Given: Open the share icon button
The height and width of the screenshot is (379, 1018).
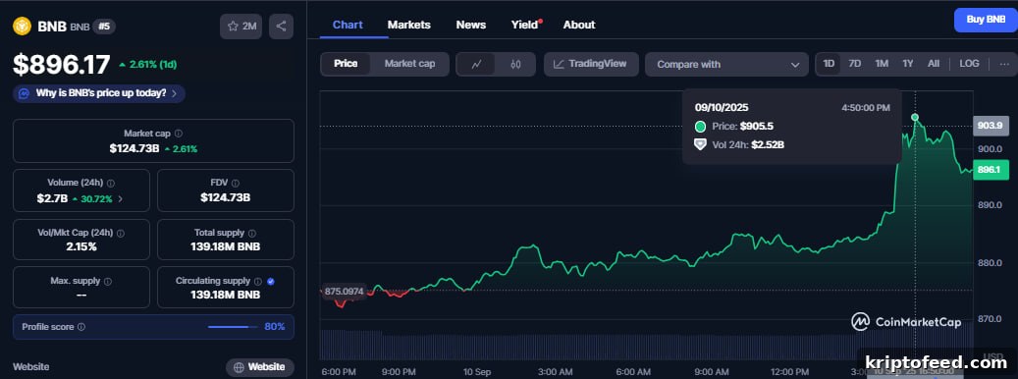Looking at the screenshot, I should coord(281,27).
